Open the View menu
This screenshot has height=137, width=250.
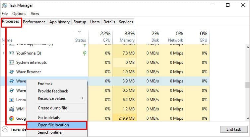tap(35, 14)
